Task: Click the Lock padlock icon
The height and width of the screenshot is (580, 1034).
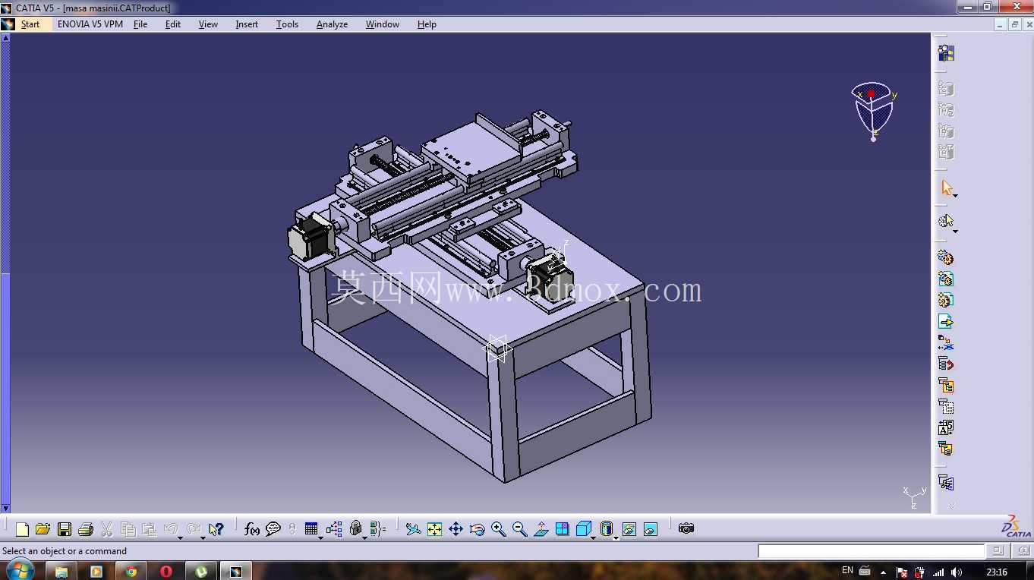Action: tap(356, 529)
